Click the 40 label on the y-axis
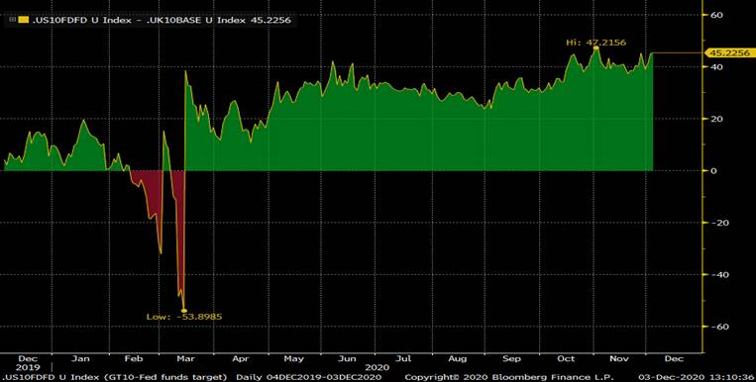 tap(717, 67)
